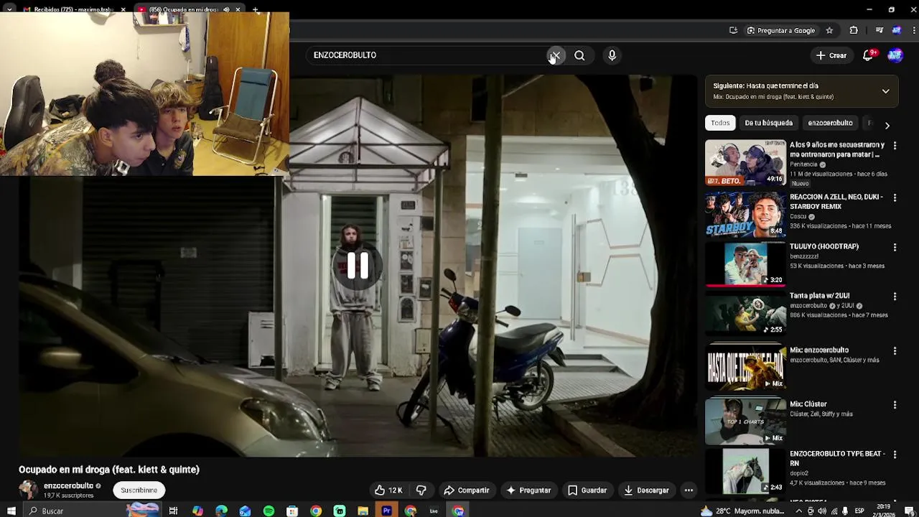Open options for A los 9 años video
Viewport: 919px width, 517px height.
(895, 146)
